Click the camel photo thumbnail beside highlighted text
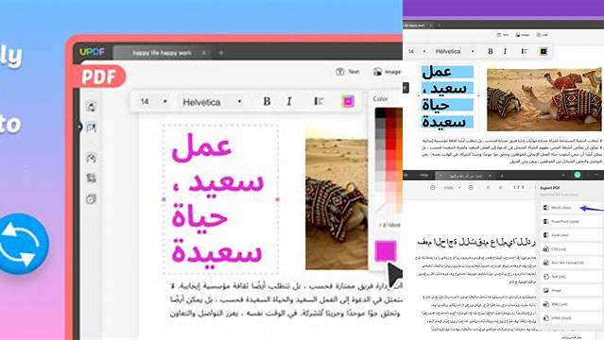Viewport: 604px width, 340px height. [544, 99]
